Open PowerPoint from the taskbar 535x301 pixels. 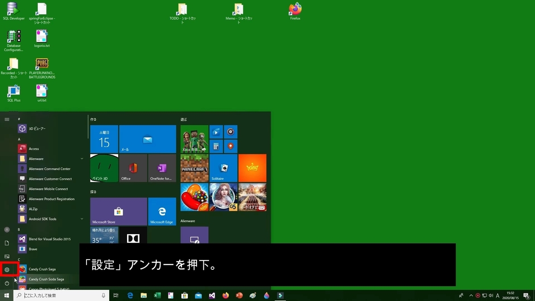tap(239, 295)
